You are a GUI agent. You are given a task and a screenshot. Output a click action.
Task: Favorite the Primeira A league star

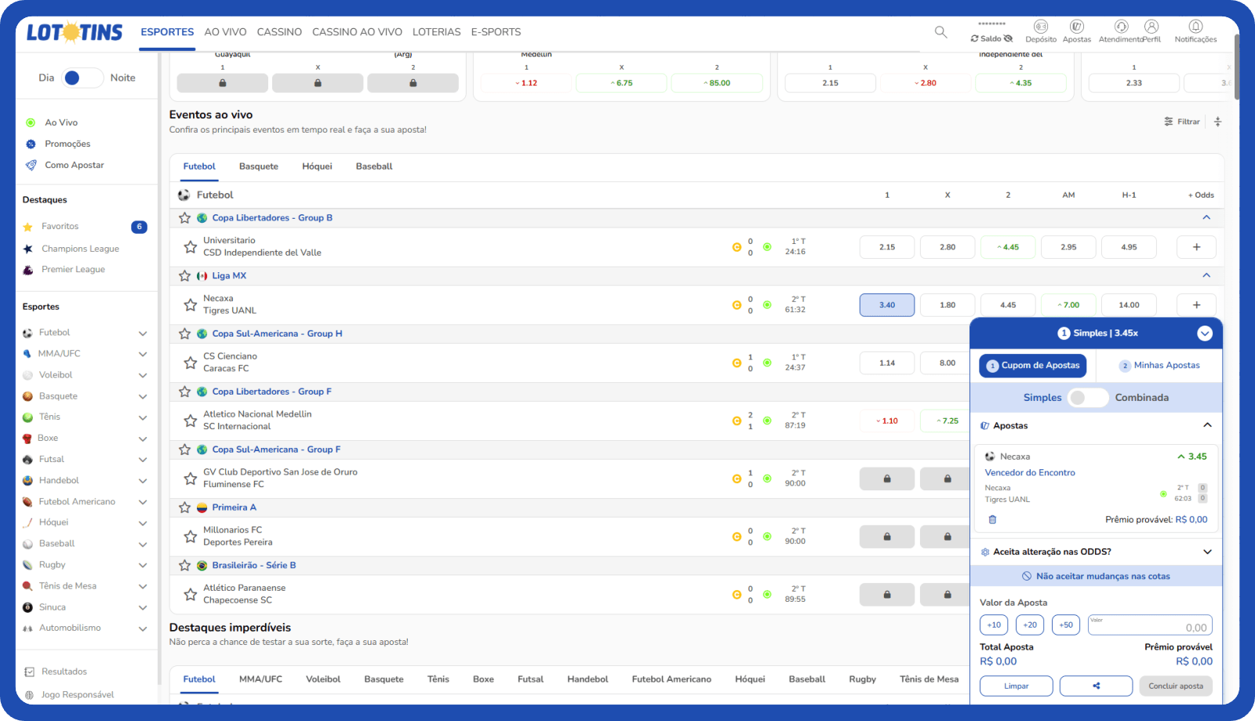(185, 508)
